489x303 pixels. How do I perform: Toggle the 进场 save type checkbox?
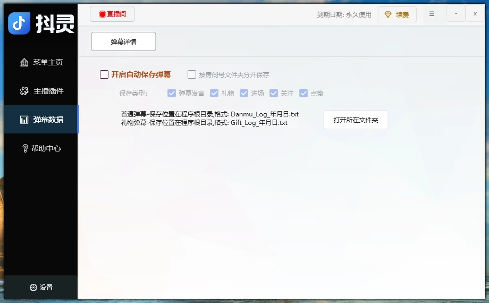click(244, 93)
